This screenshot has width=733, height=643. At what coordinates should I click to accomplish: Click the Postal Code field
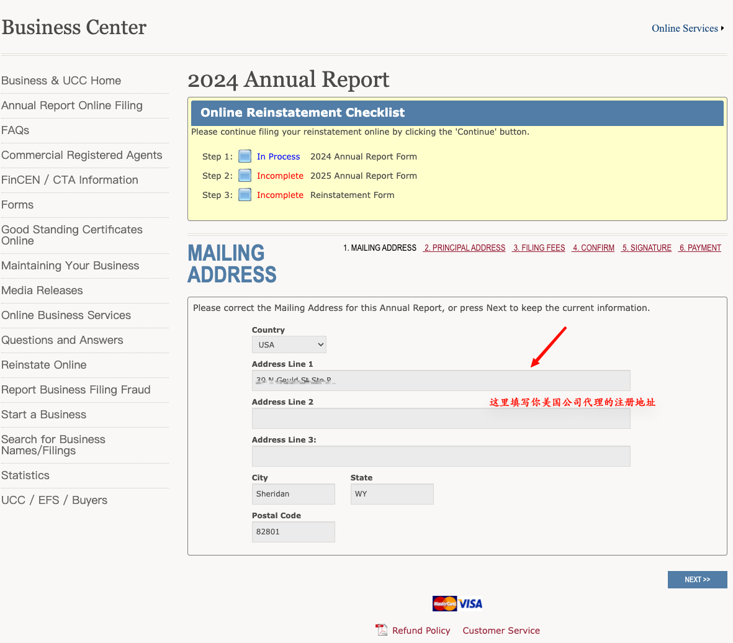coord(293,532)
